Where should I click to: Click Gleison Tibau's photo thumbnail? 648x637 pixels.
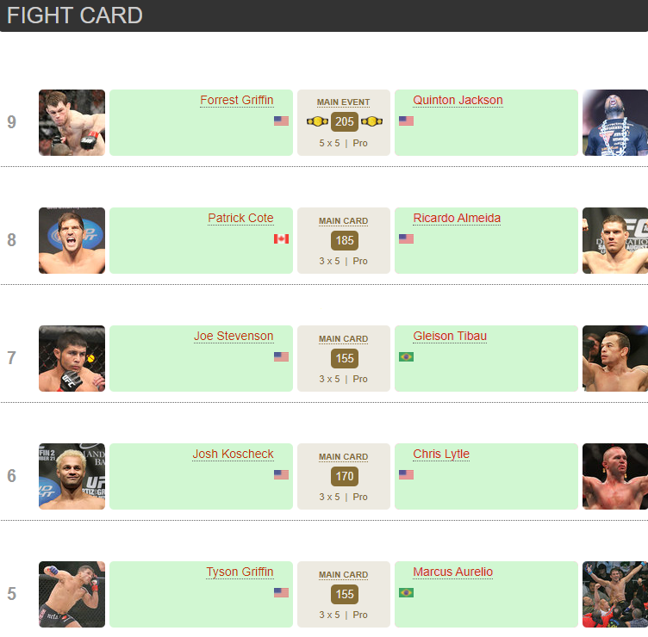pos(615,358)
